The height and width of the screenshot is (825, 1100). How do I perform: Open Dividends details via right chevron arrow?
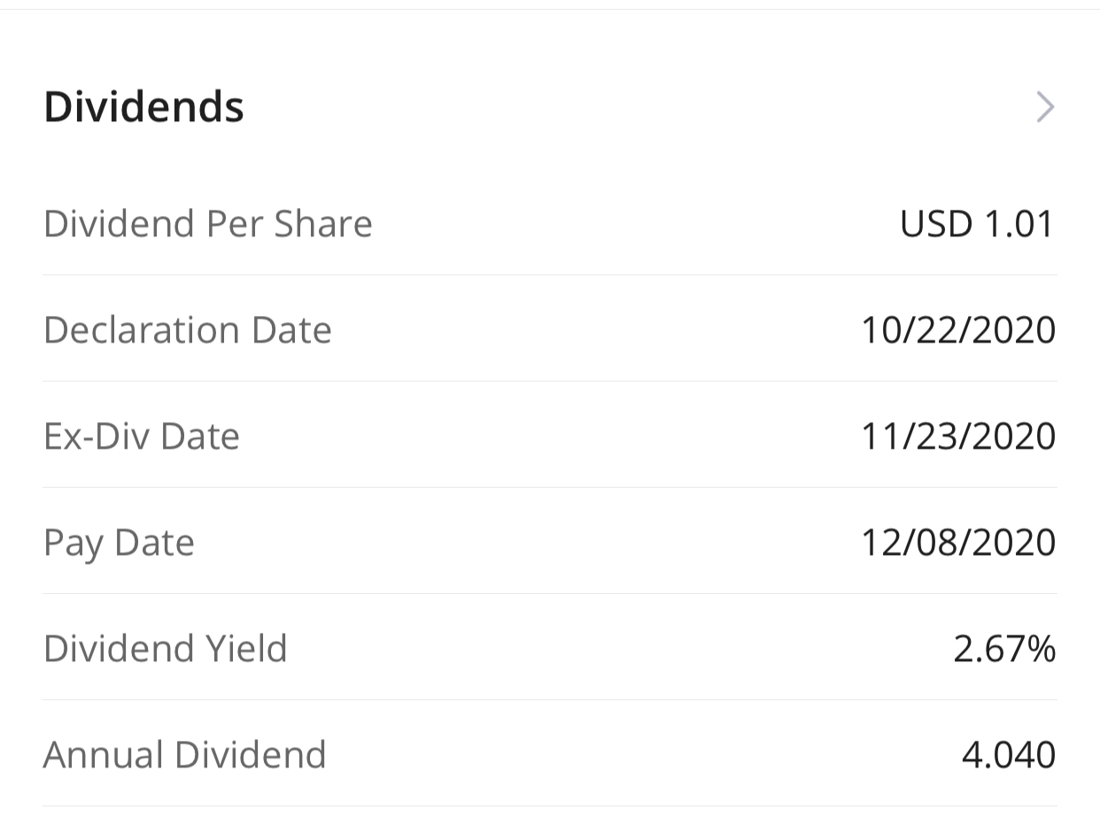click(x=1046, y=107)
